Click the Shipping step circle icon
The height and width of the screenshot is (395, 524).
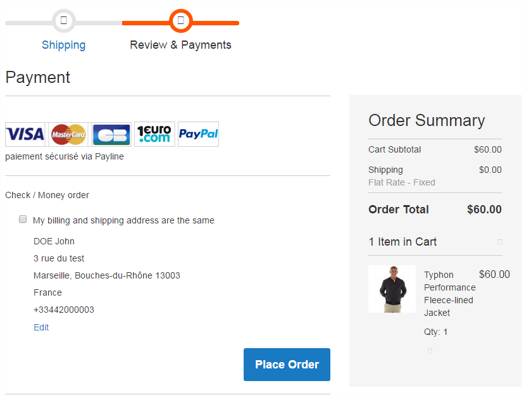click(x=63, y=20)
